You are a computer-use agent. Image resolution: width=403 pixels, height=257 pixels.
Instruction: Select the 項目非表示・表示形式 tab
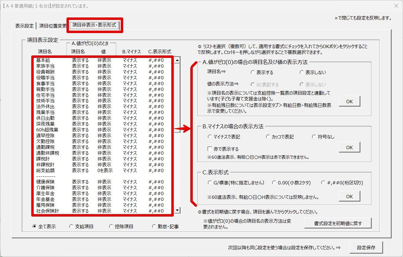[x=94, y=25]
